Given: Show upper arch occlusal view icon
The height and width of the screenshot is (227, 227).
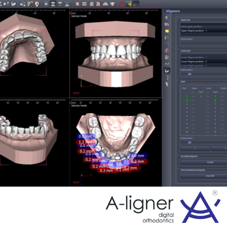Looking at the screenshot, I should click(105, 4).
